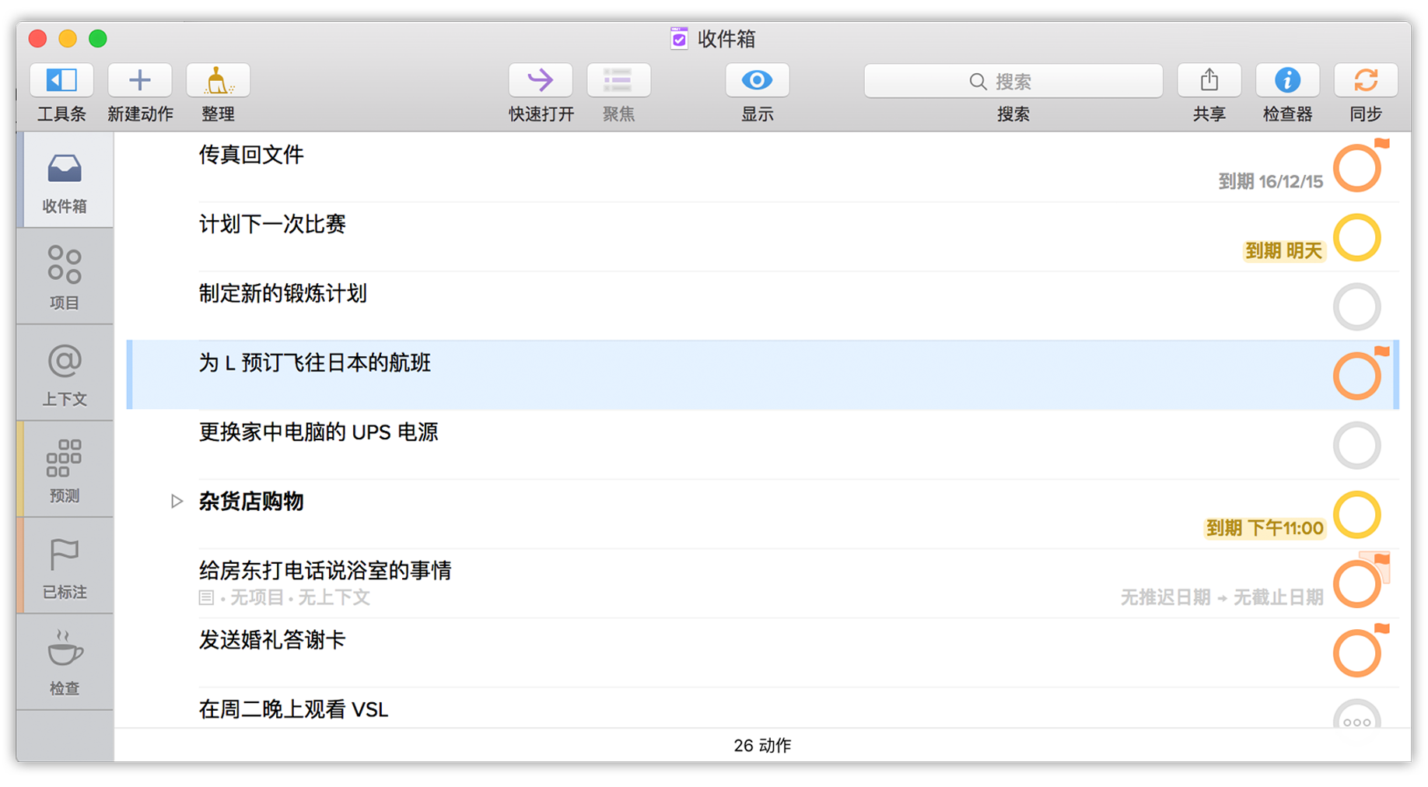The image size is (1428, 787).
Task: Open the 检查器 inspector
Action: (1287, 80)
